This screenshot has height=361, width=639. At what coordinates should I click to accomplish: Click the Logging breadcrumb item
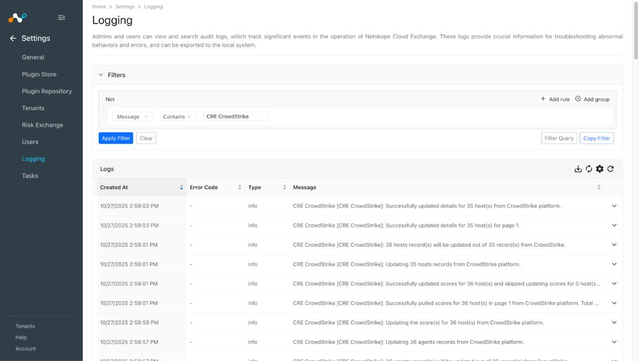tap(154, 6)
